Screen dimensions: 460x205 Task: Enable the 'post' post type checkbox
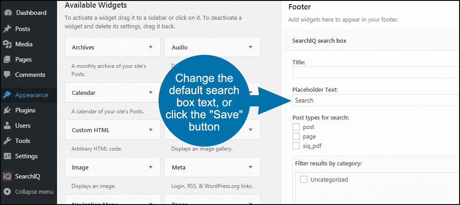point(296,127)
